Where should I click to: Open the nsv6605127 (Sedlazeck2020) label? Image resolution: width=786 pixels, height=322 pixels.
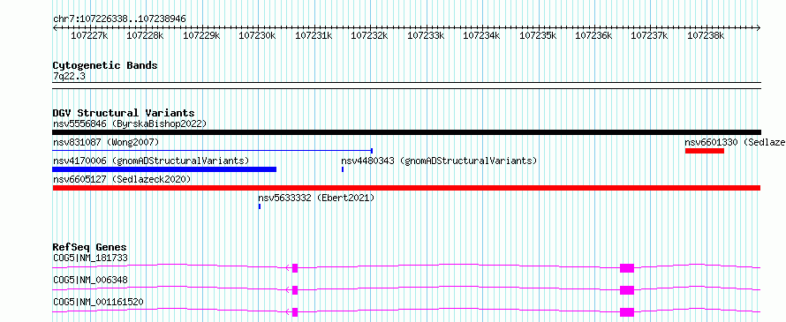122,179
